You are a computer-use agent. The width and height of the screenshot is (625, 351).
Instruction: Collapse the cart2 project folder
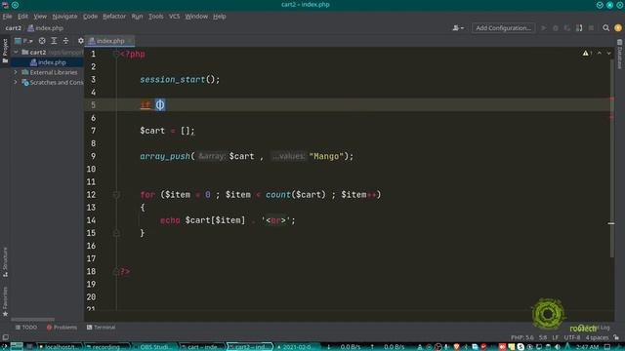click(16, 52)
